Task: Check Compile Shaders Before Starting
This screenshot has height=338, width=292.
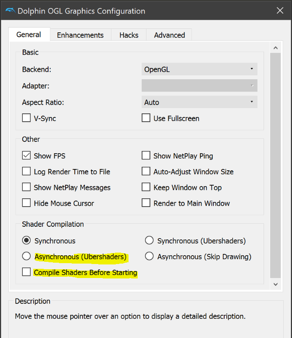Action: 27,272
